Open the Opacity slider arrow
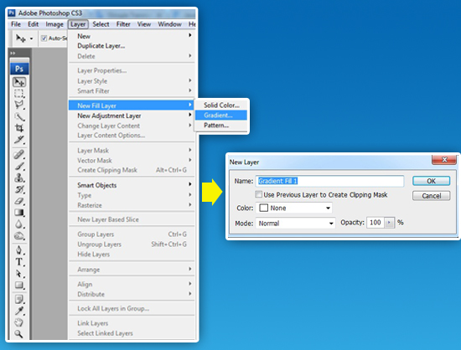461x350 pixels. (x=389, y=223)
